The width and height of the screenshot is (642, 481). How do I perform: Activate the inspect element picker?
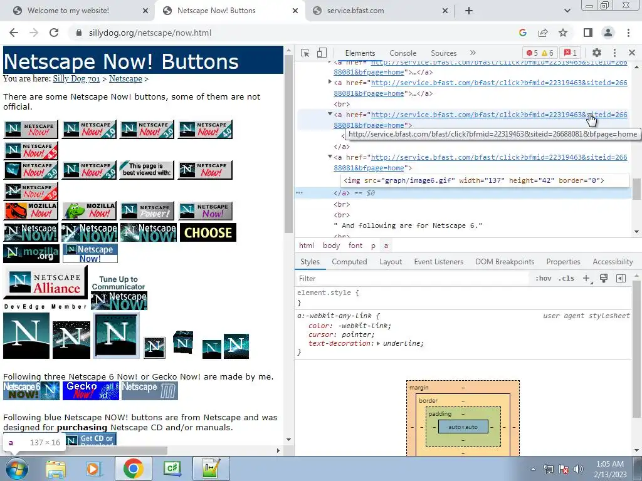click(x=305, y=53)
